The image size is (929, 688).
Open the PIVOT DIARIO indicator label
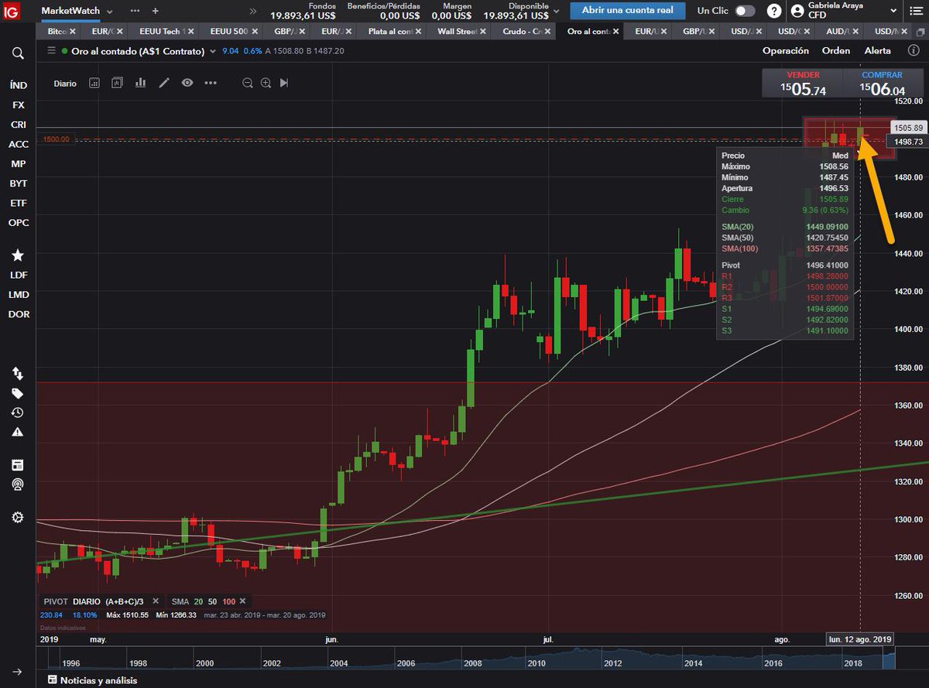[x=94, y=601]
